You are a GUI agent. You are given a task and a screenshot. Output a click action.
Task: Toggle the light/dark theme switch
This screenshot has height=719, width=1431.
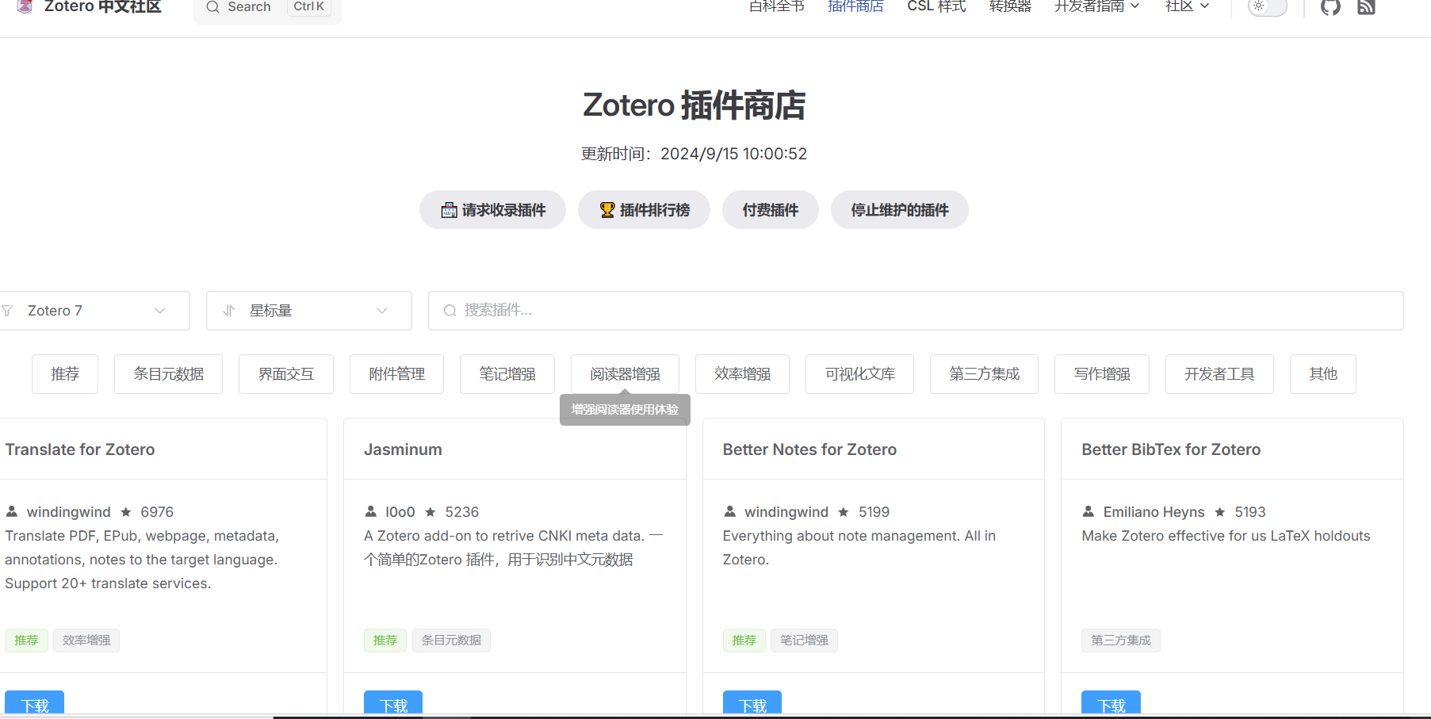[1267, 6]
